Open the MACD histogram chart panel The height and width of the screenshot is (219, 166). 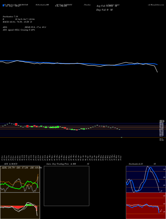tap(20, 206)
